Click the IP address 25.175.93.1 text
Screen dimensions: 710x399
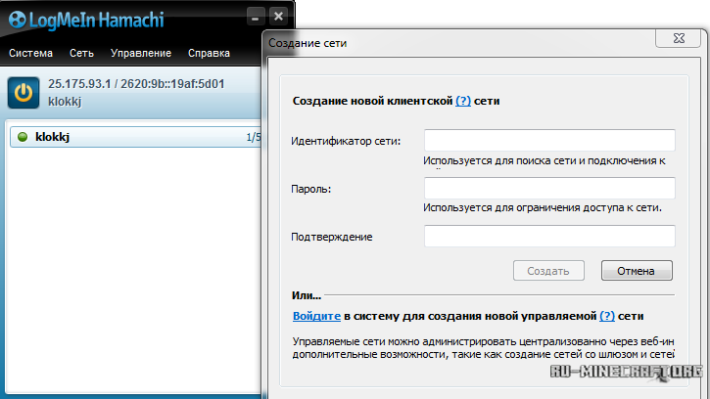coord(79,84)
